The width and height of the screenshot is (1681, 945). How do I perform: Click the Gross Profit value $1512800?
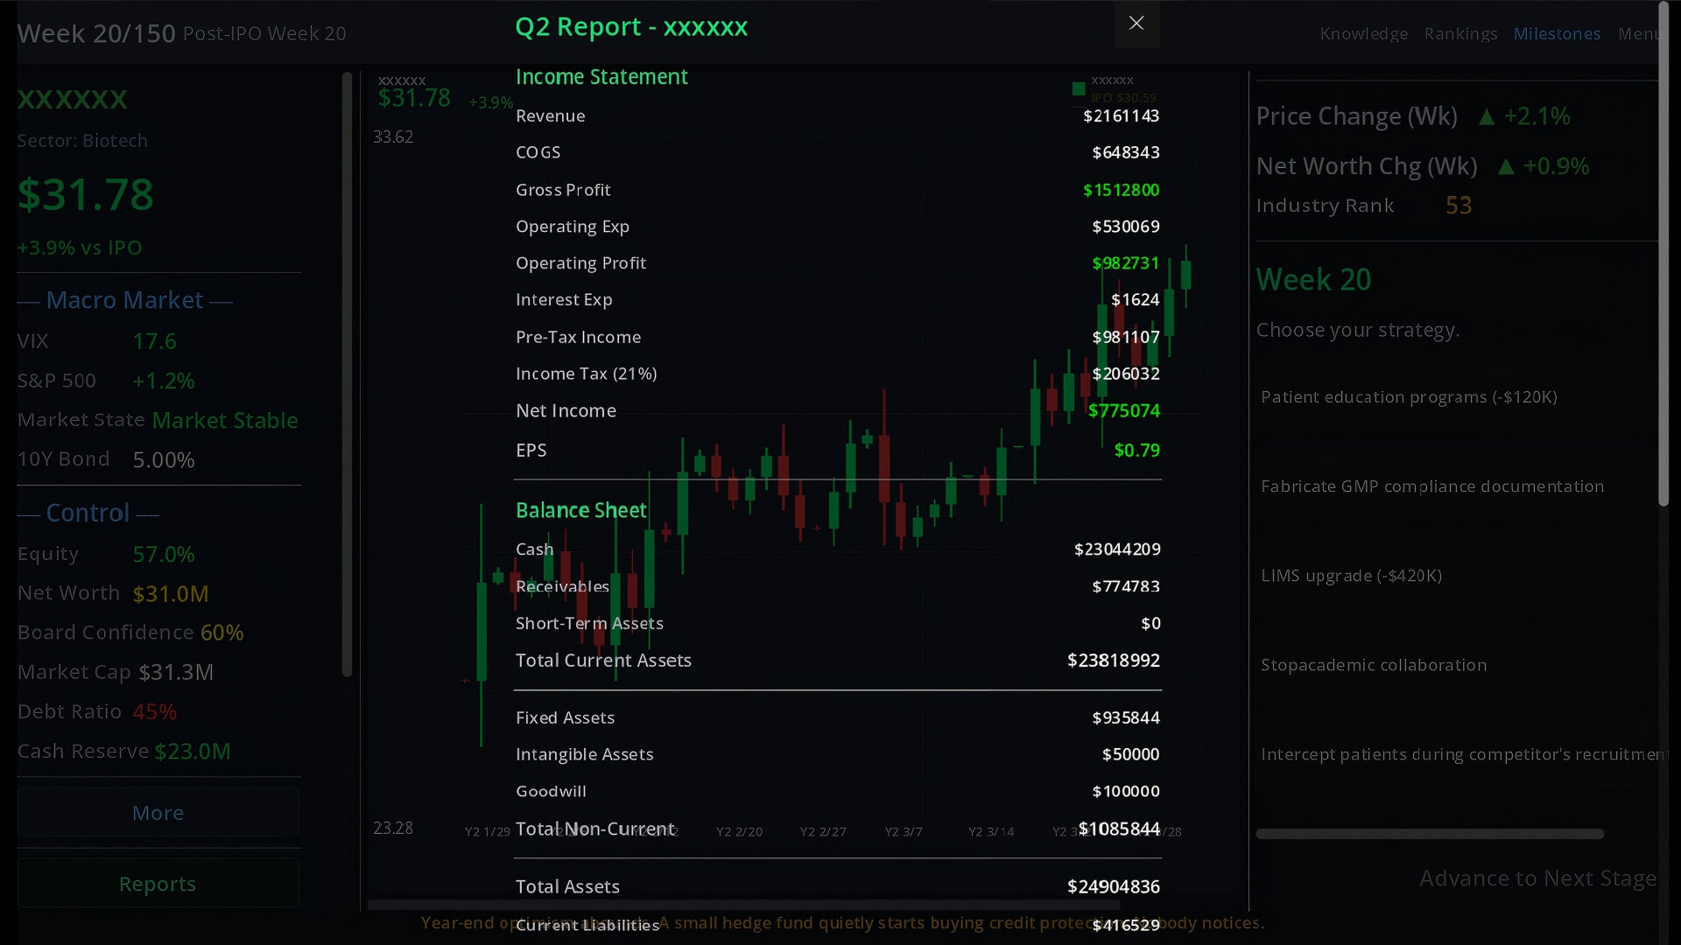(x=1121, y=190)
